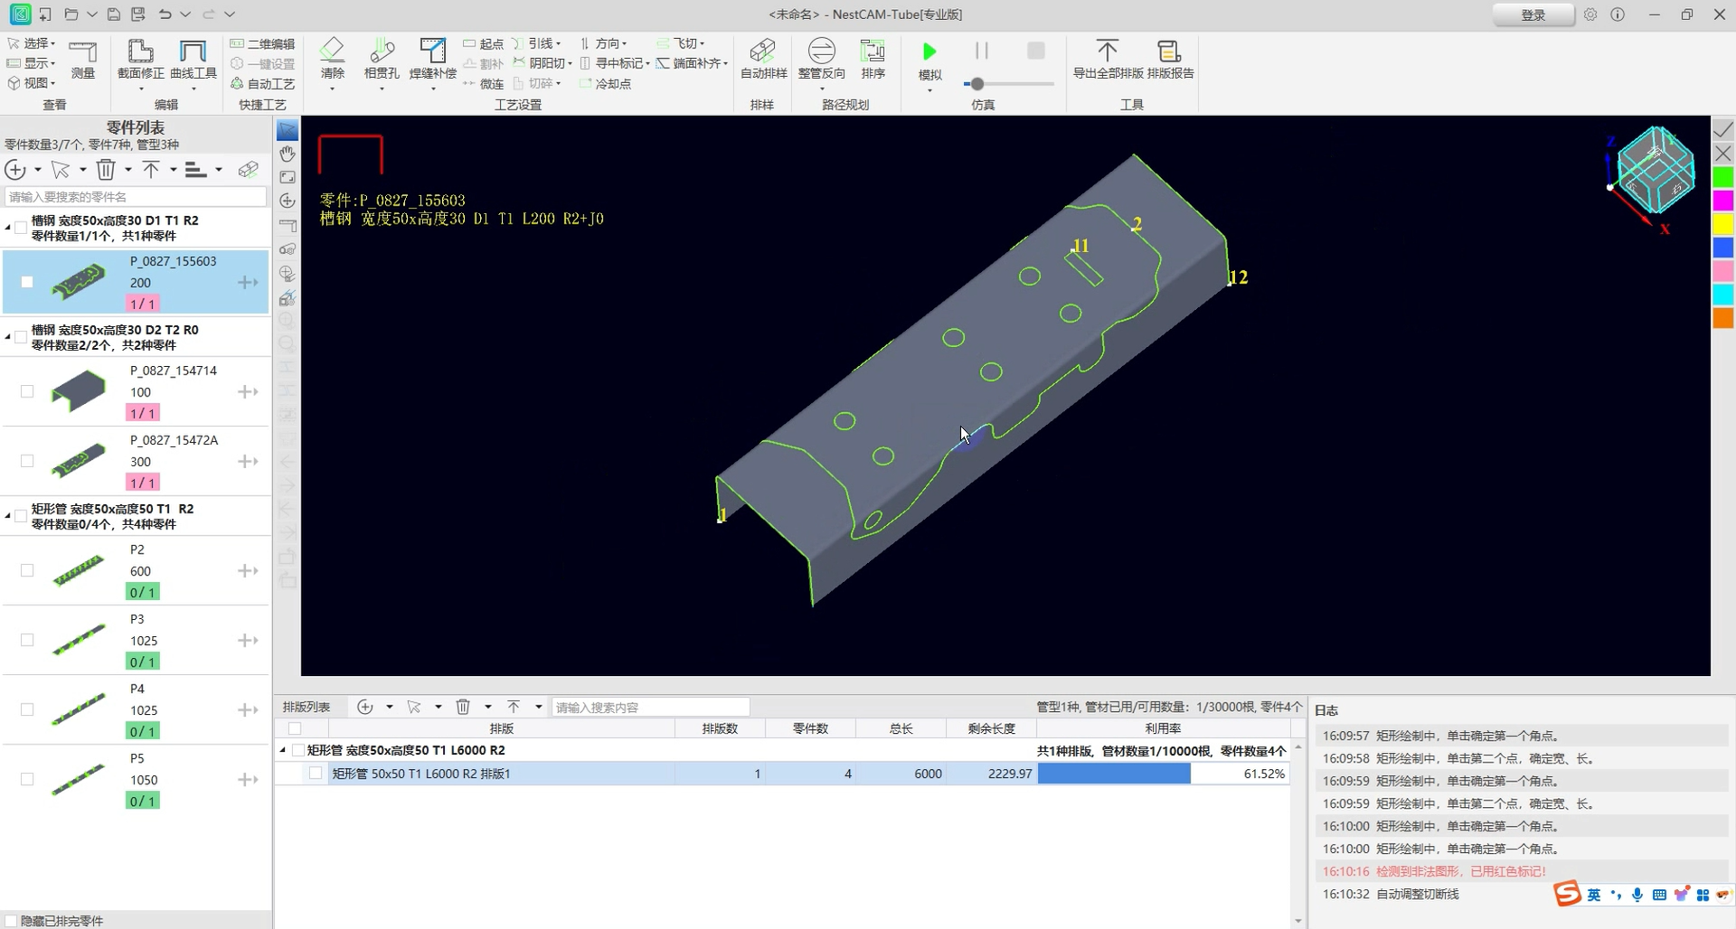Click 自动工艺 auto process
1736x929 pixels.
[x=262, y=84]
